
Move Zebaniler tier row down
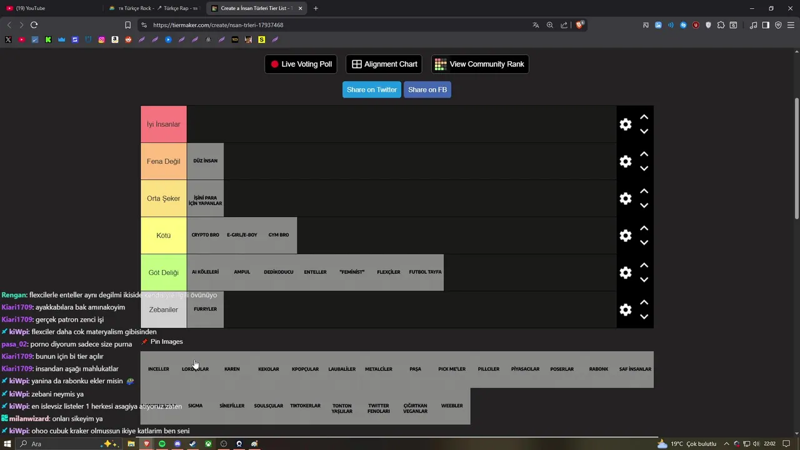(x=644, y=316)
